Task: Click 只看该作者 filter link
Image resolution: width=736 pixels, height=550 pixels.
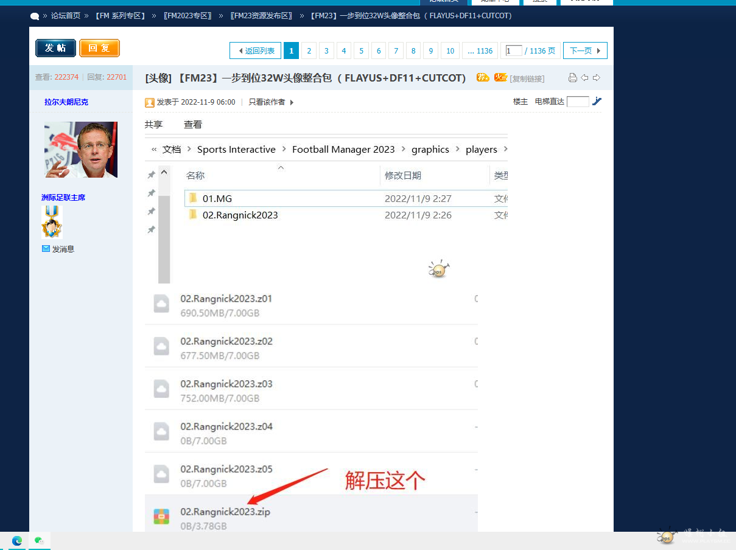Action: (267, 102)
